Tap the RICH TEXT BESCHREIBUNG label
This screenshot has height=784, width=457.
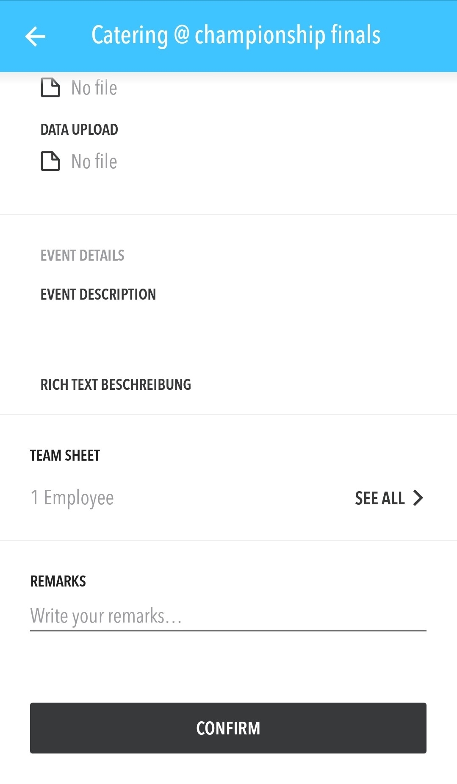click(x=116, y=385)
